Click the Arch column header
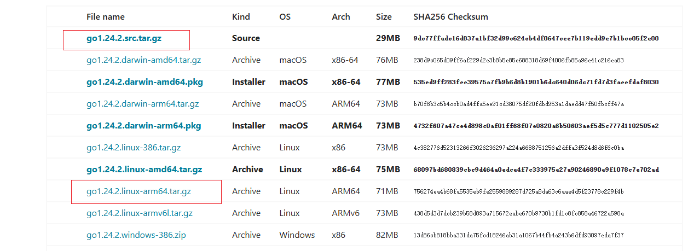Image resolution: width=688 pixels, height=251 pixels. [x=340, y=17]
